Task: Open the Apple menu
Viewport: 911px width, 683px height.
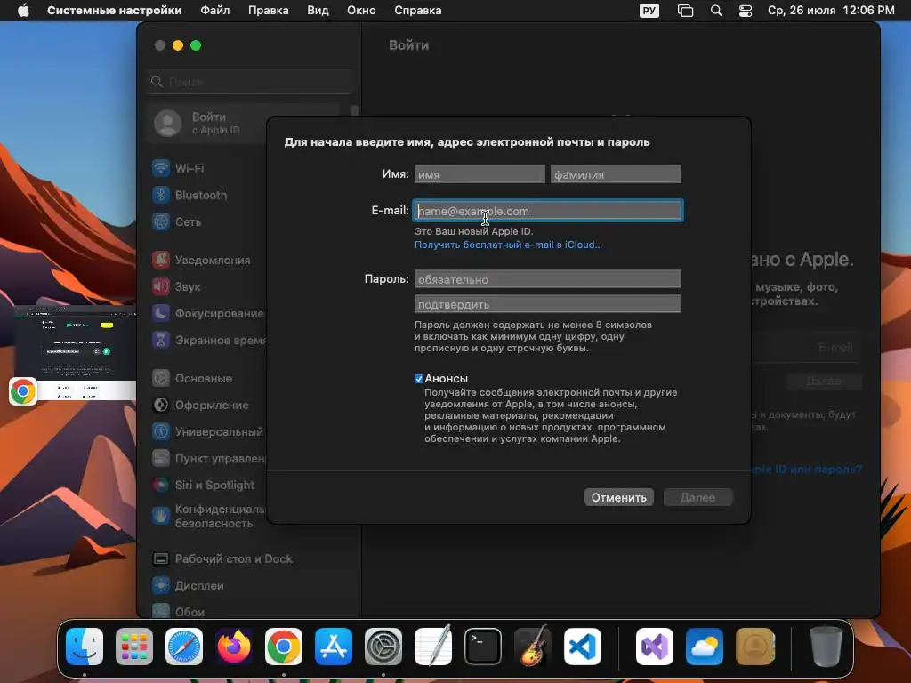Action: [23, 11]
